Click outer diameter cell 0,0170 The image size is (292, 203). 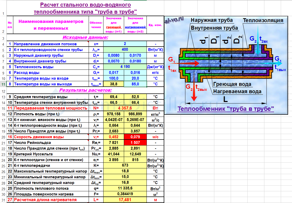[x=135, y=55]
